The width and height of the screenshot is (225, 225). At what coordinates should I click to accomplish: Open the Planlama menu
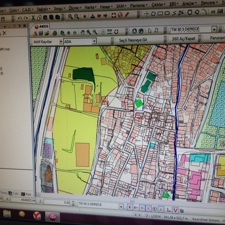[x=139, y=6]
